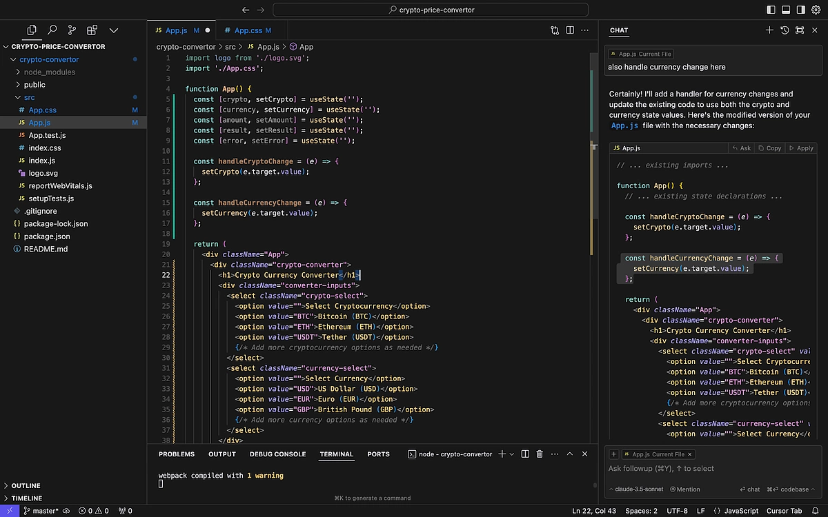Viewport: 828px width, 517px height.
Task: Open the Explorer view icon
Action: pyautogui.click(x=32, y=30)
